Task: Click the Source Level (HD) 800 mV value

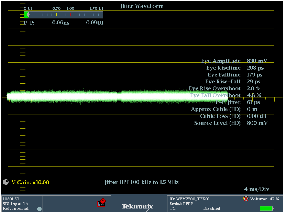Action: click(x=257, y=123)
